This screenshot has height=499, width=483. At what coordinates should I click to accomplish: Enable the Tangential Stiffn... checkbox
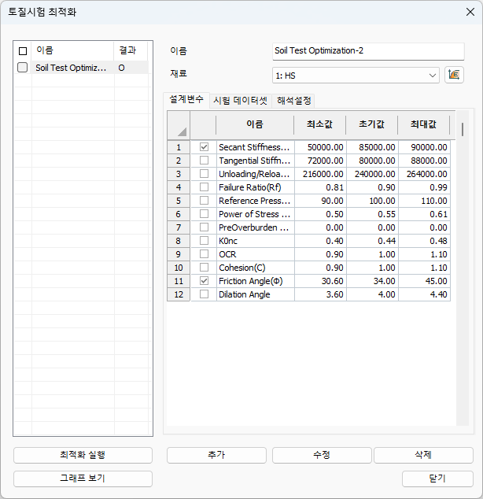tap(204, 161)
